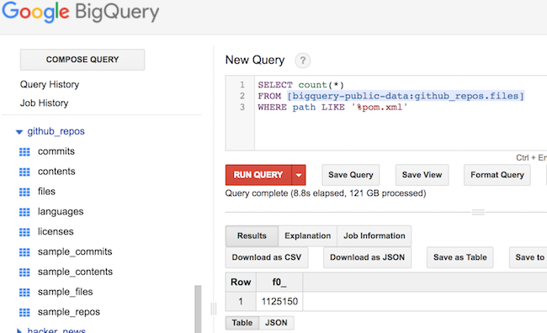The height and width of the screenshot is (333, 547).
Task: Click the sample_commits table grid icon
Action: pyautogui.click(x=24, y=252)
